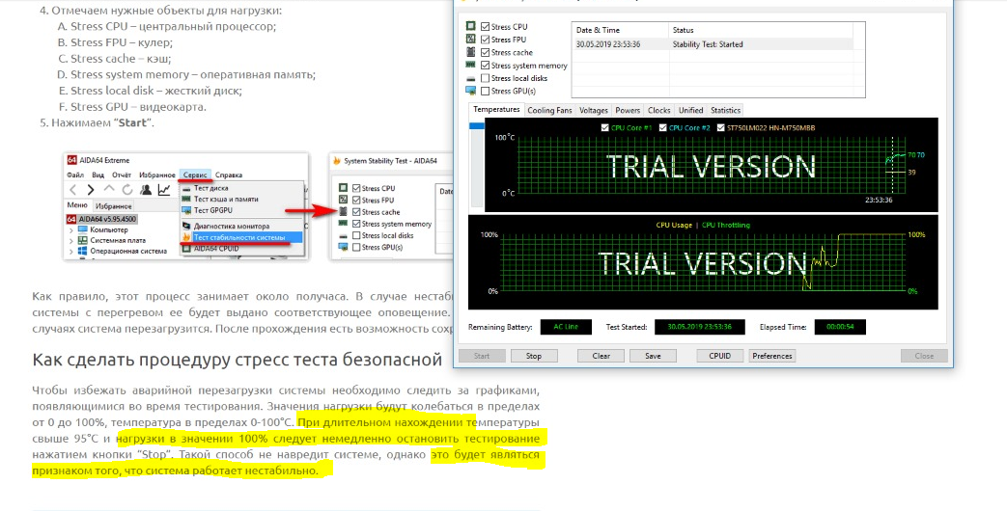Enable Stress local disks in large window
This screenshot has height=511, width=1007.
point(485,78)
